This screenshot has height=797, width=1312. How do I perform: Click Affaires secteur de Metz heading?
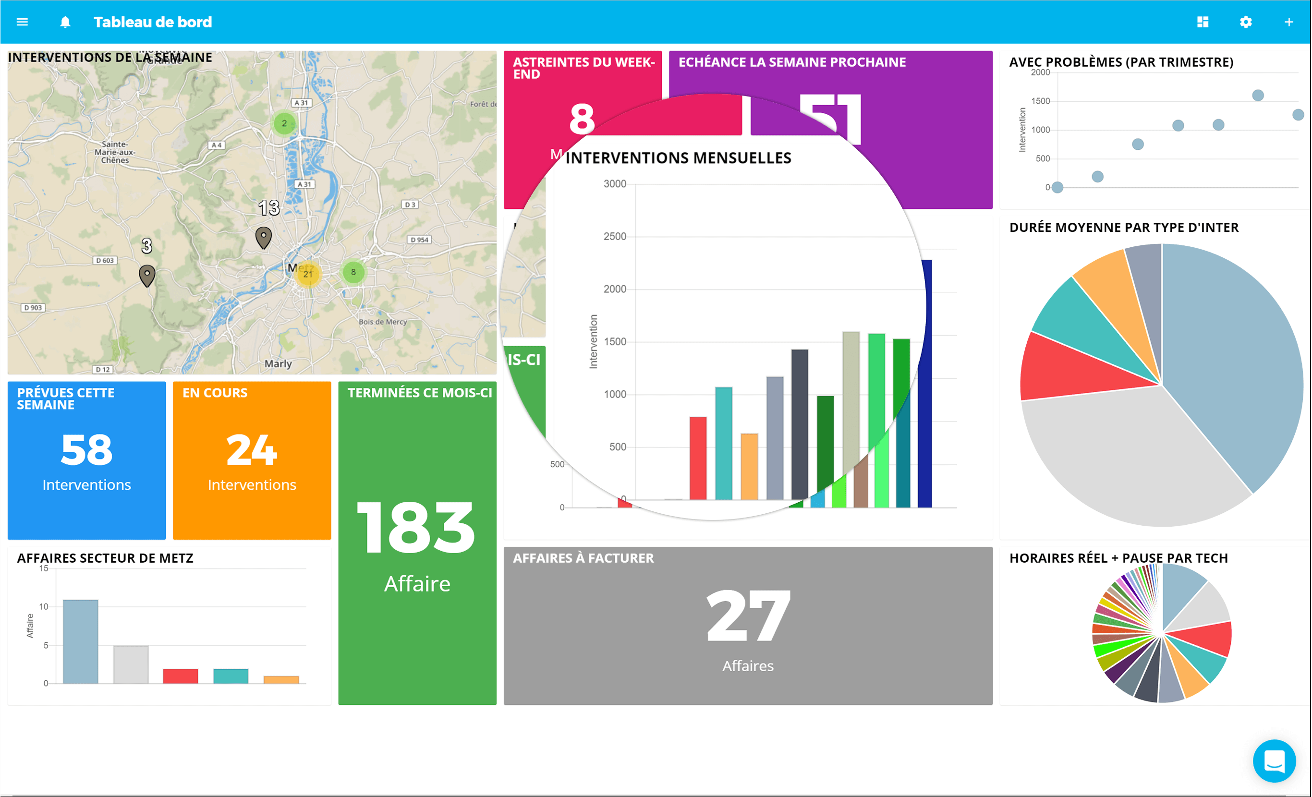pos(105,558)
